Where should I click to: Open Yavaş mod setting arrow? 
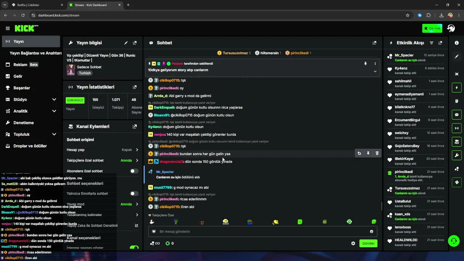click(137, 204)
